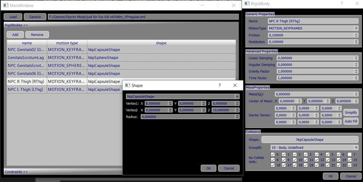The image size is (363, 182).
Task: Click the Center of Mass X field
Action: point(288,101)
